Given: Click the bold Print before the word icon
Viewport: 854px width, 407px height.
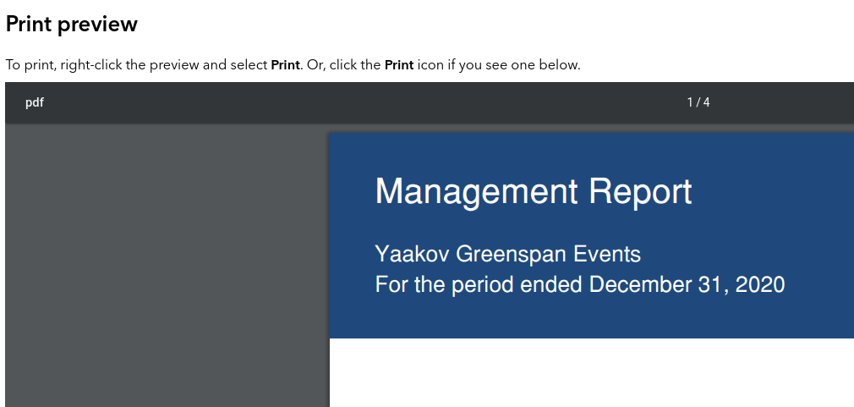Looking at the screenshot, I should [399, 65].
